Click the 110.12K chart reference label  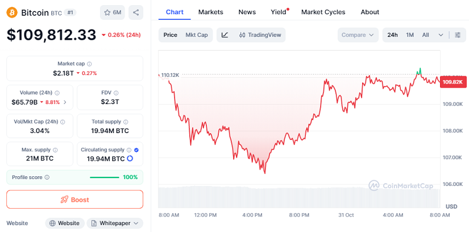click(x=170, y=75)
